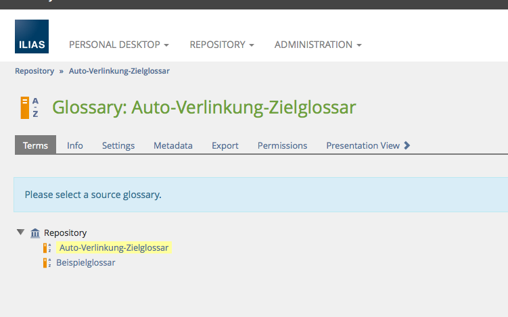Click Auto-Verlinkung-Zielglossar breadcrumb link
The image size is (508, 317).
(x=119, y=70)
